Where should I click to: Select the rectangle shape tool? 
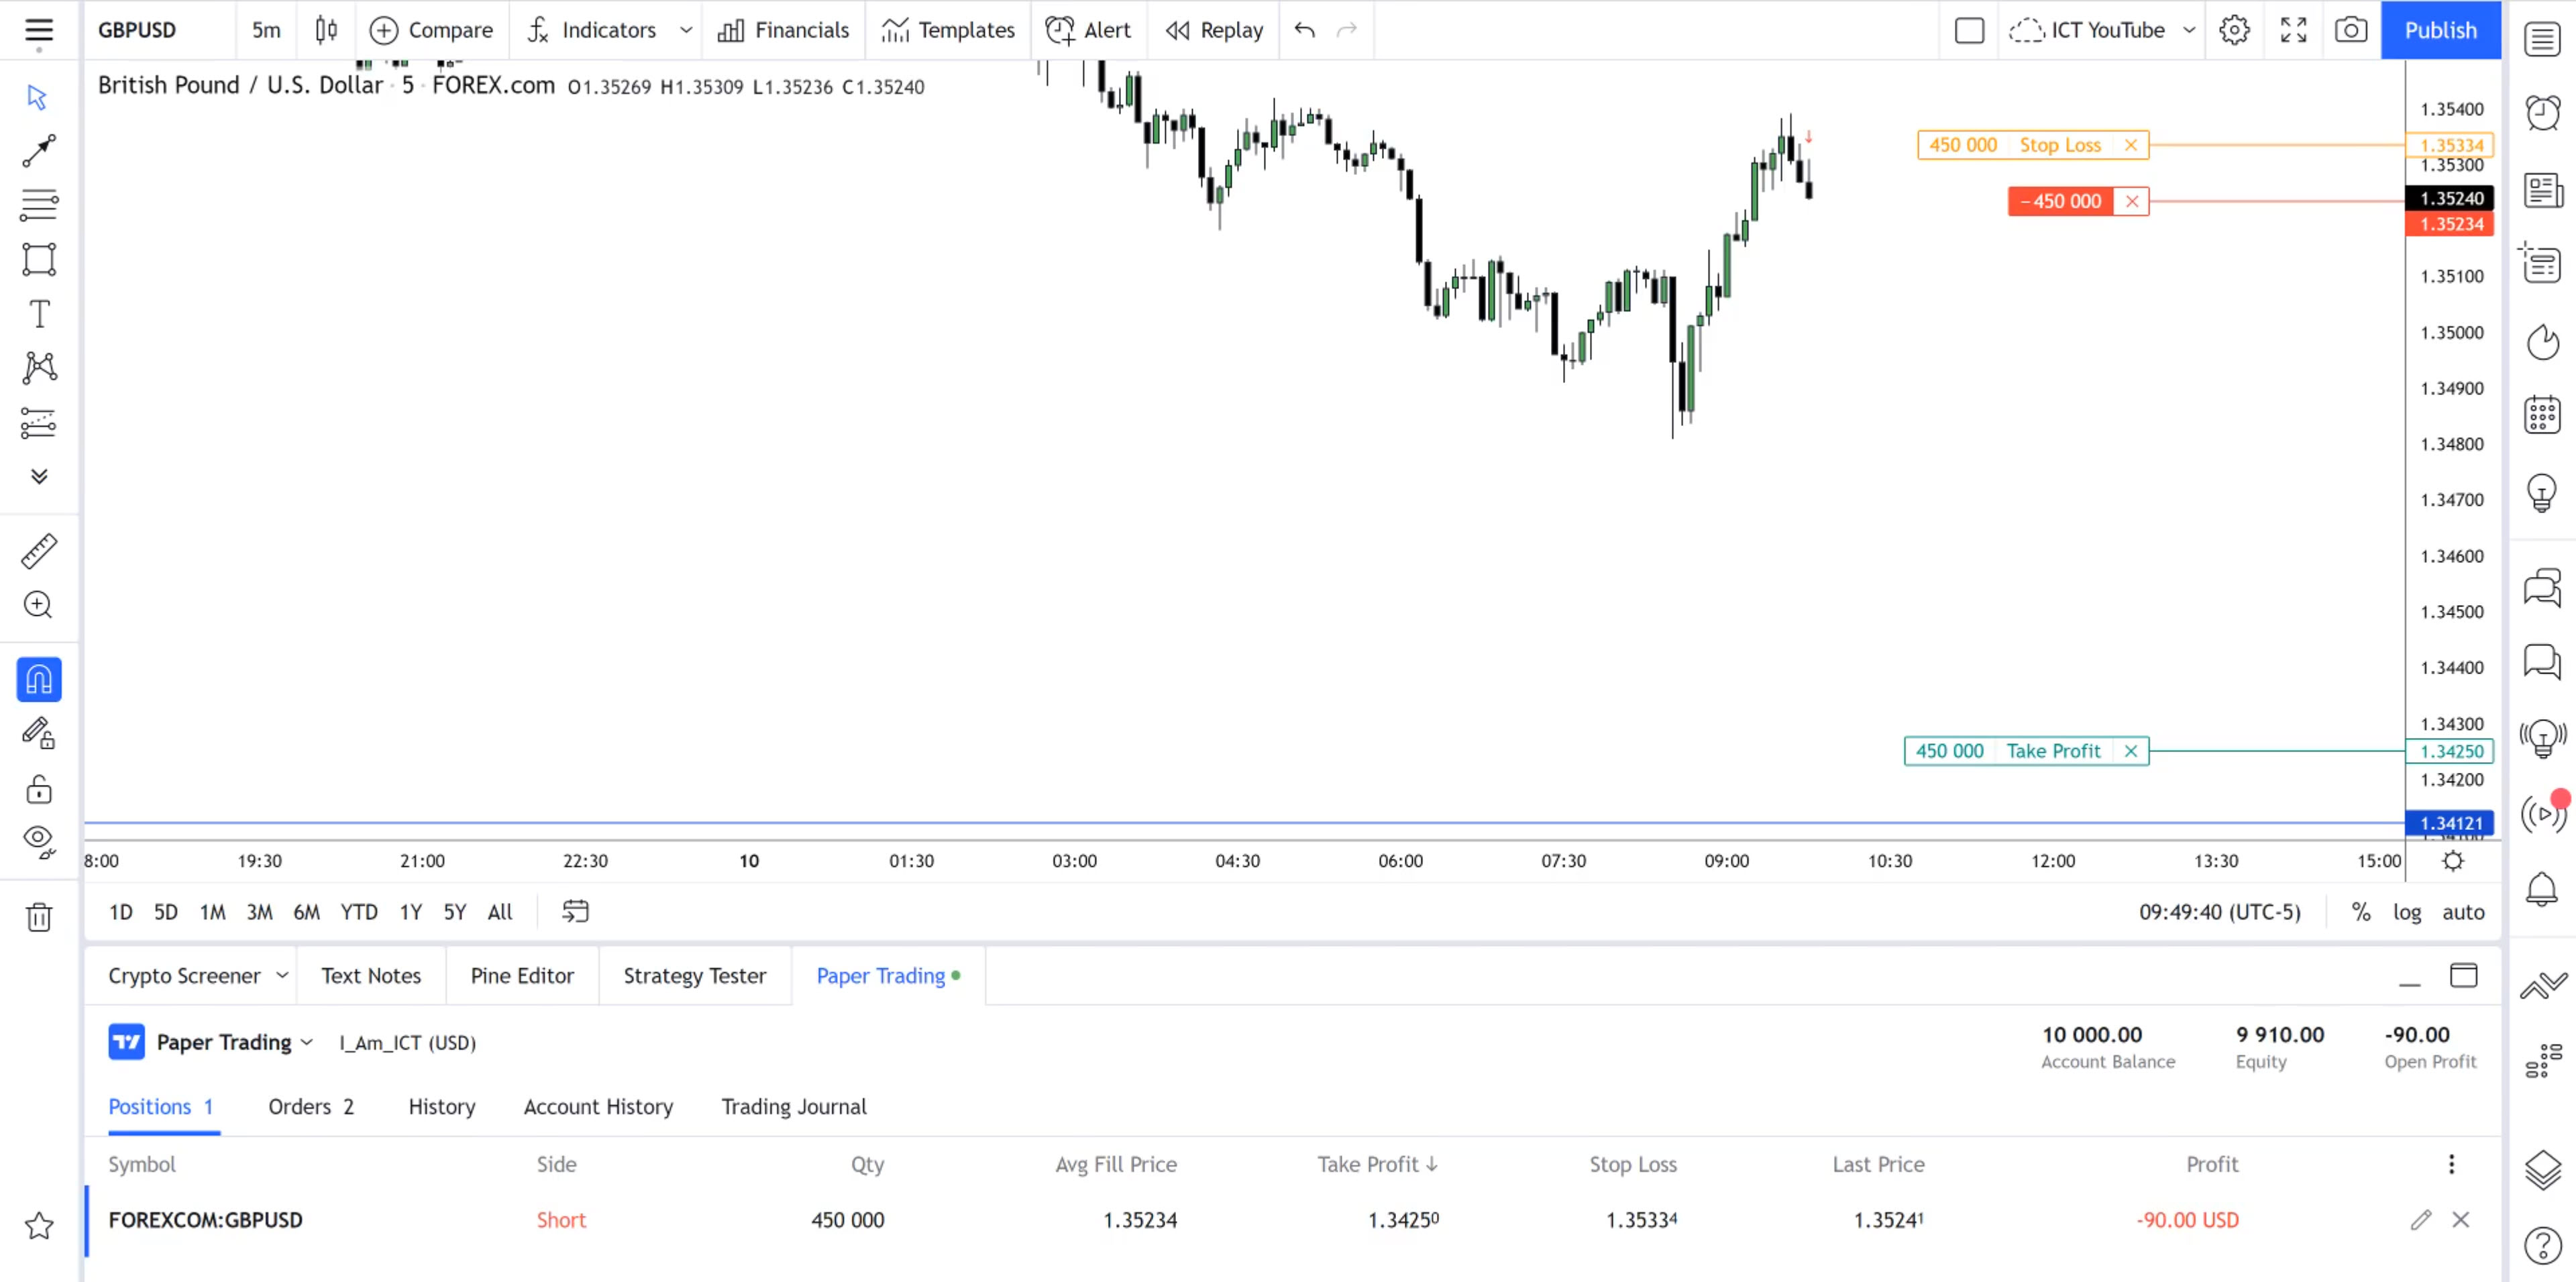(x=39, y=259)
